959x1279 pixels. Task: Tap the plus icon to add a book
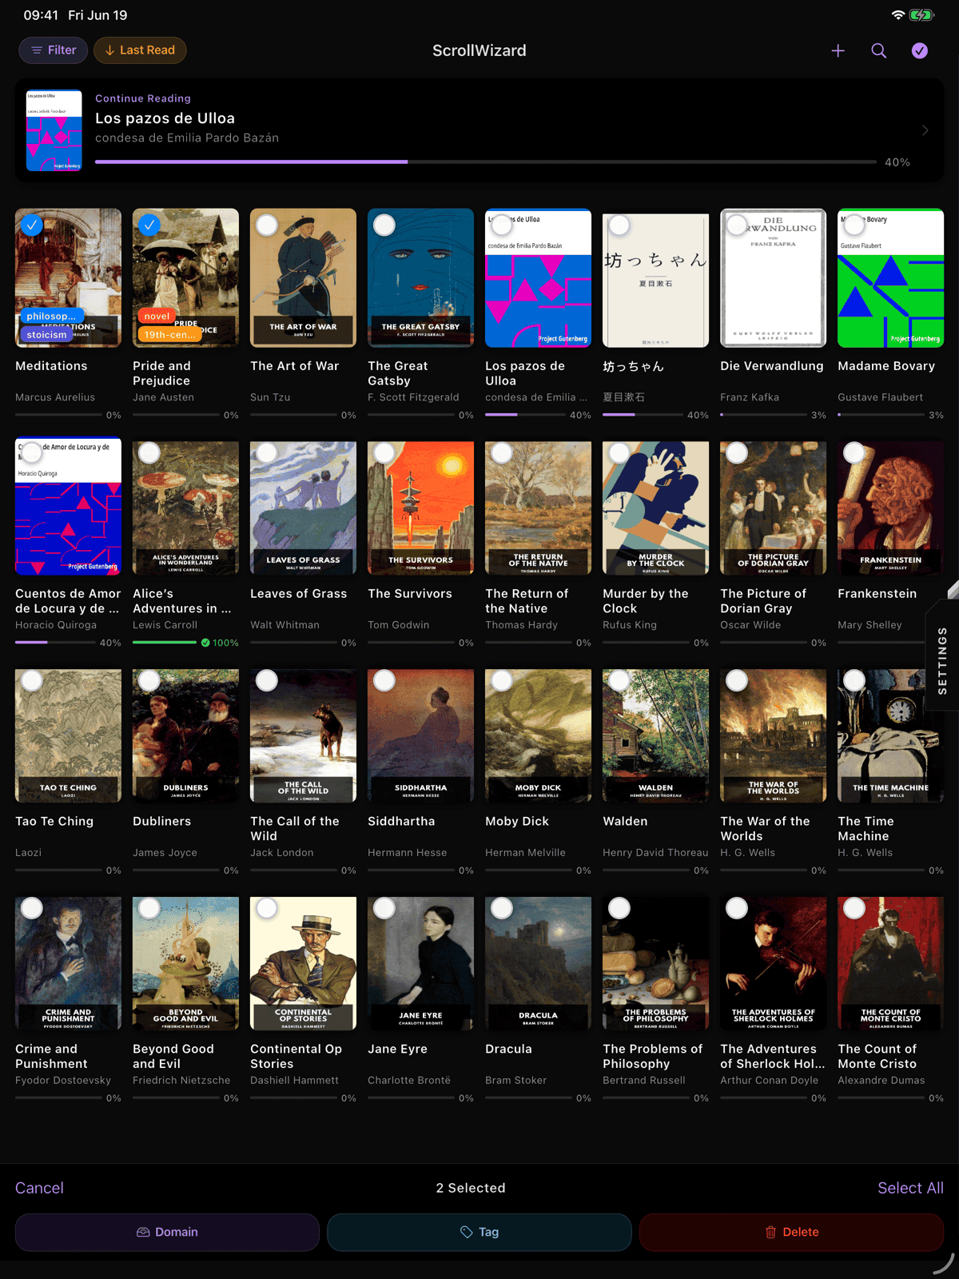pyautogui.click(x=838, y=50)
